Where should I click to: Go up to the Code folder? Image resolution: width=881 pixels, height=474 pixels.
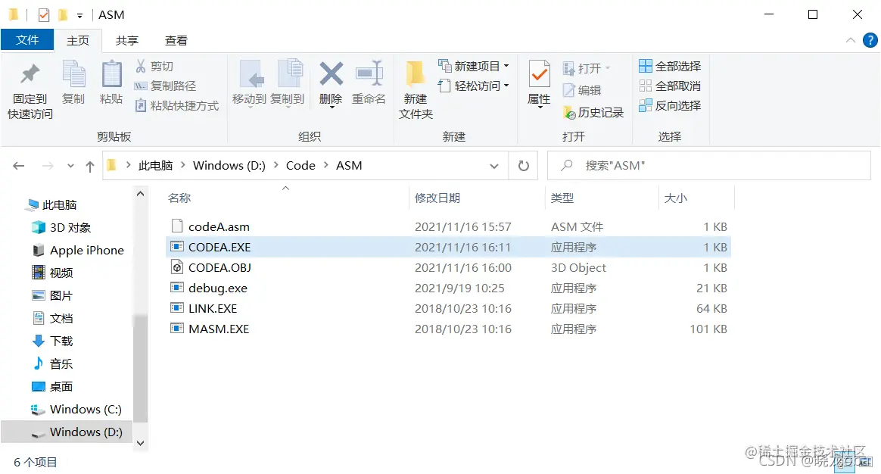[x=90, y=166]
